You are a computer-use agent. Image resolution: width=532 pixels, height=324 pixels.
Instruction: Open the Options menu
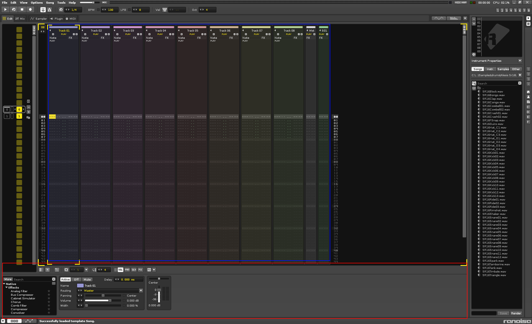(37, 2)
